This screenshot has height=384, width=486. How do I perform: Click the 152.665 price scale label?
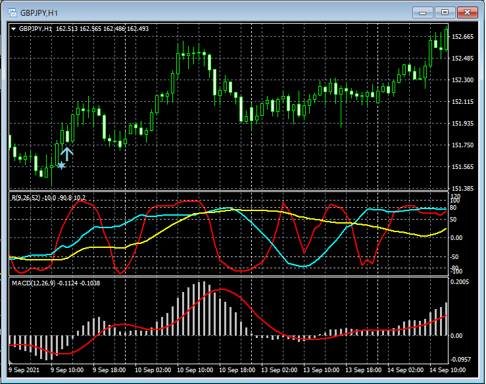pos(464,37)
